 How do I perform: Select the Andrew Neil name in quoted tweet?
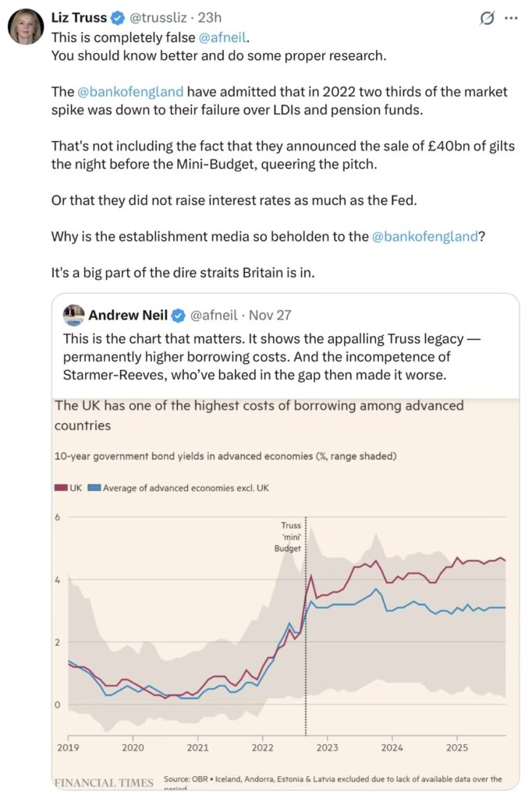[129, 316]
